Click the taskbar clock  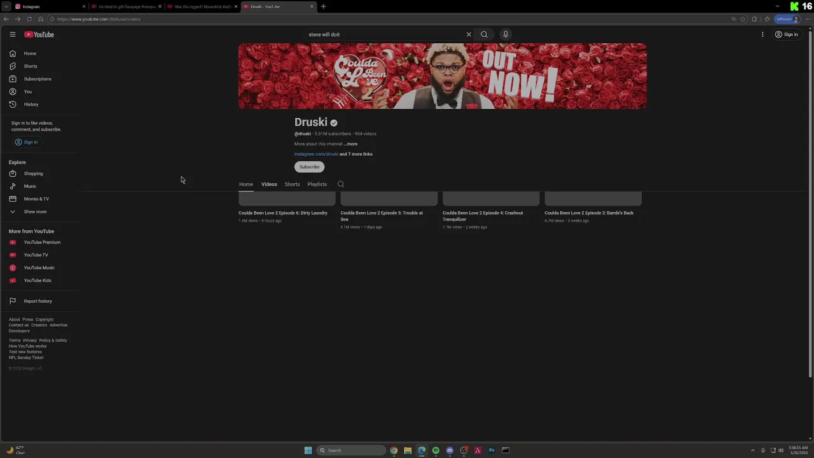coord(798,450)
